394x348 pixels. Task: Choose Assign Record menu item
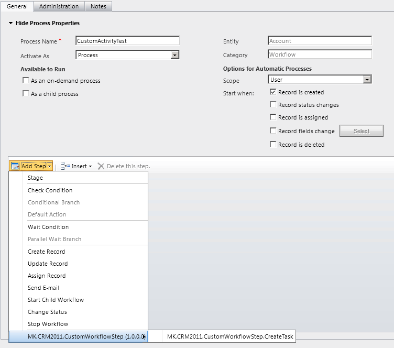pos(79,276)
